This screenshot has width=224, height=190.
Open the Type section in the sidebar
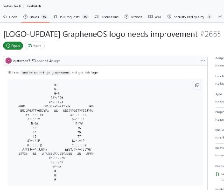[218, 94]
